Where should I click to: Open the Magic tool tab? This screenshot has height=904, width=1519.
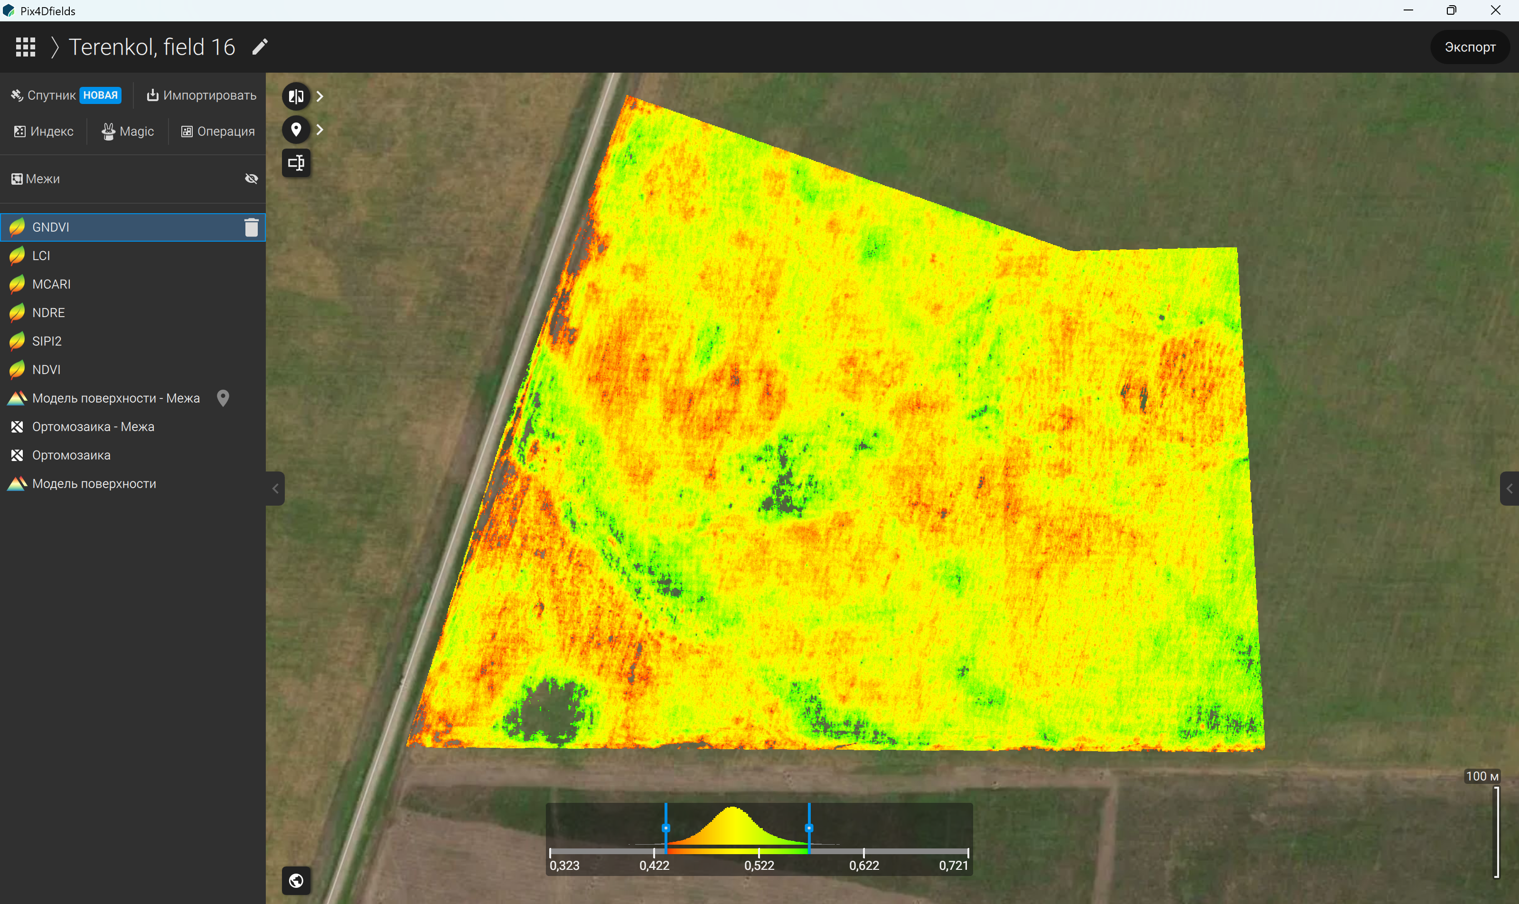point(128,132)
